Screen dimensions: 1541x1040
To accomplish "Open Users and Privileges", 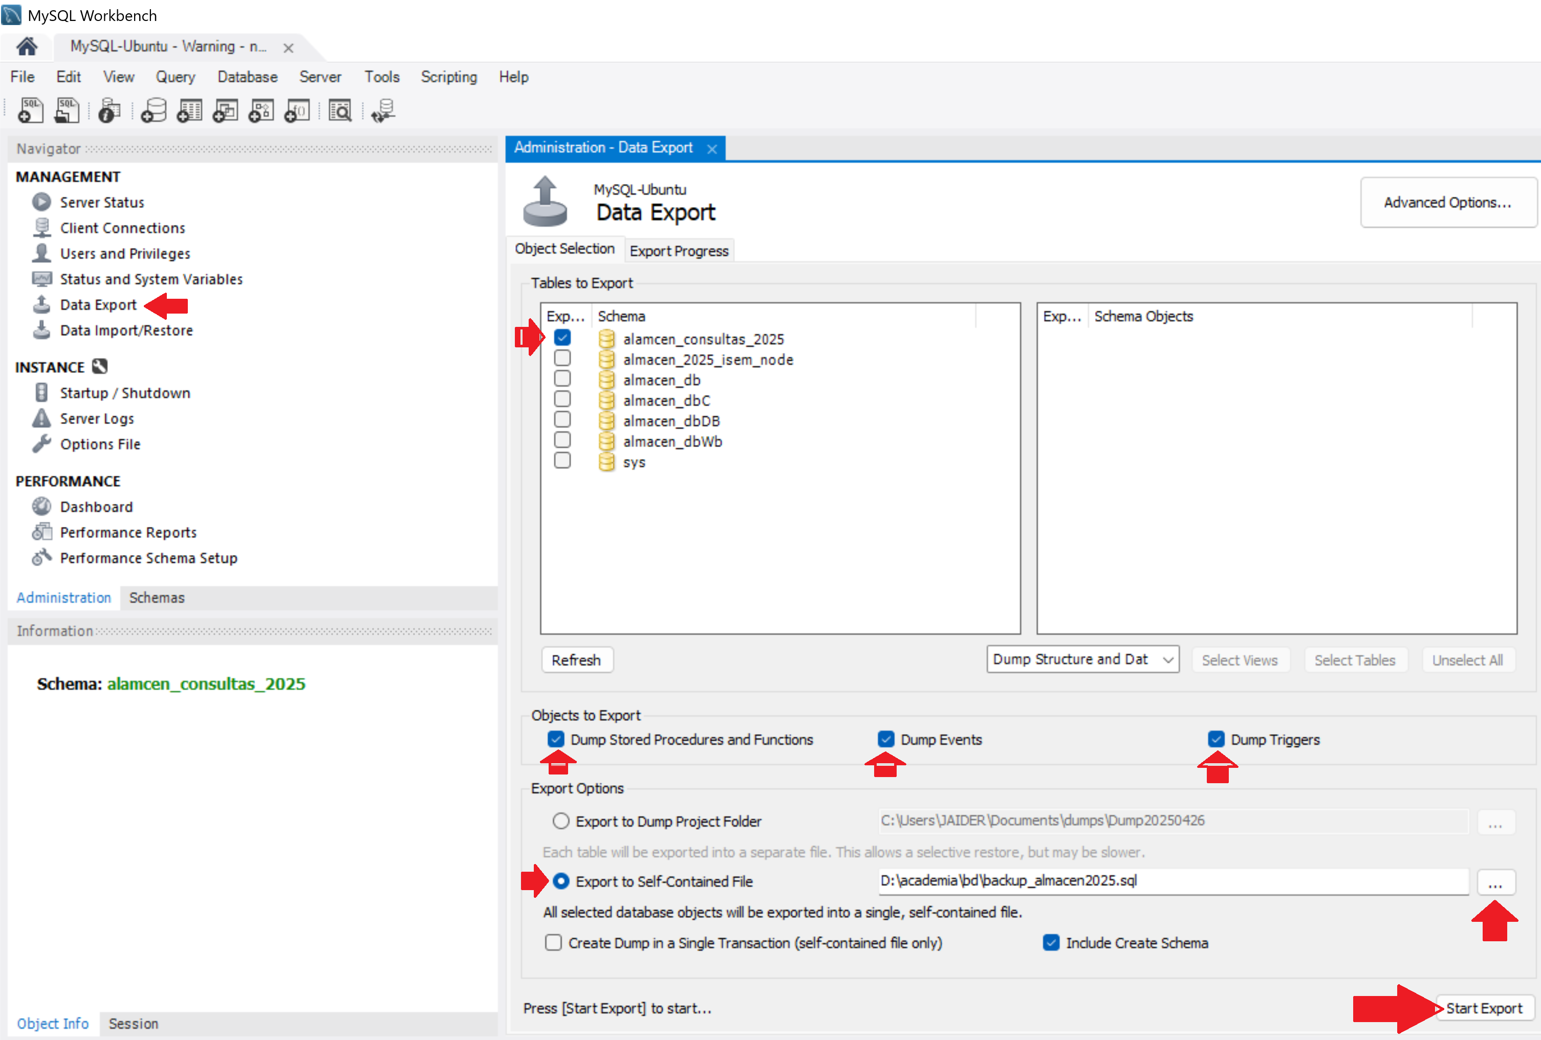I will [x=125, y=254].
